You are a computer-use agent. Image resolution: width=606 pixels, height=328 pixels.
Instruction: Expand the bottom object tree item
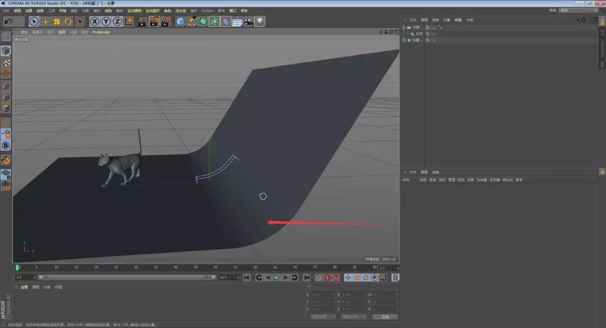(x=405, y=40)
